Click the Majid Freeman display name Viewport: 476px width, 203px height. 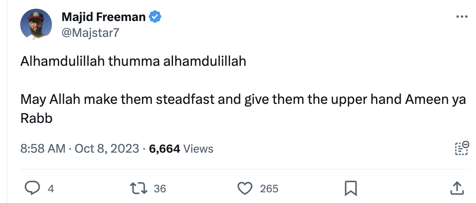point(104,17)
